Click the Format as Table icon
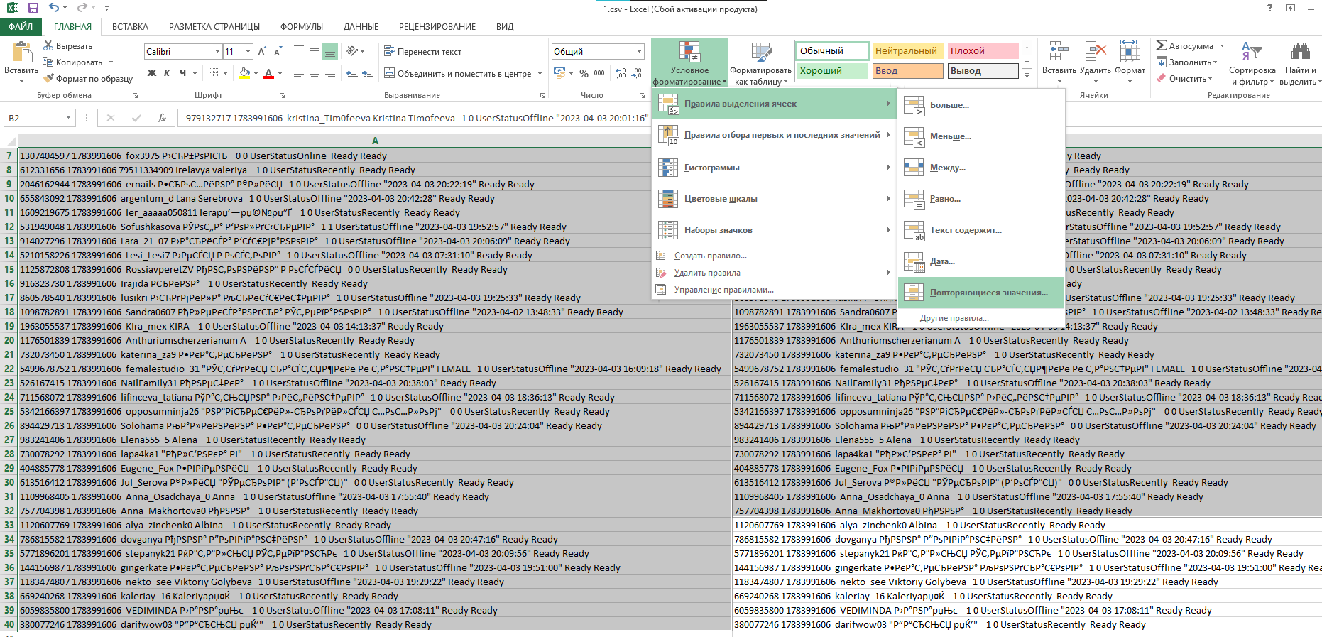The image size is (1322, 637). (761, 53)
